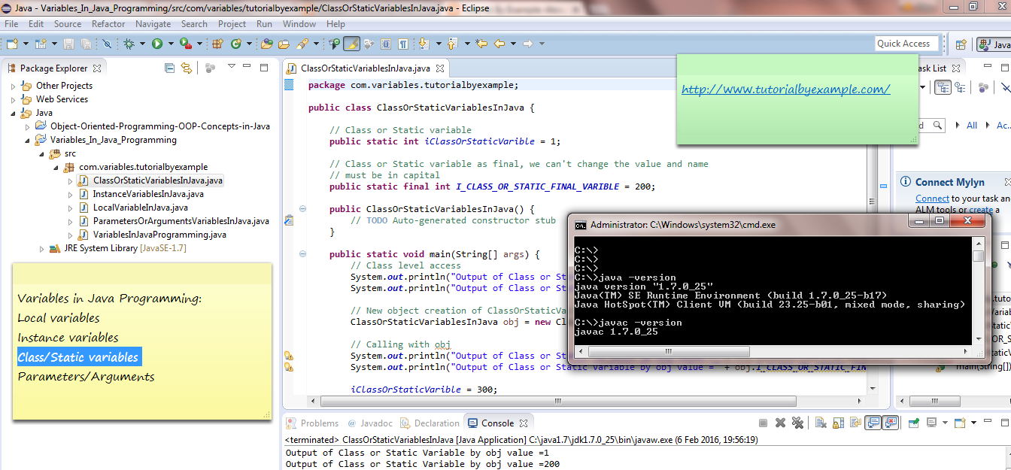This screenshot has height=470, width=1011.
Task: Click the Save icon in the toolbar
Action: 68,44
